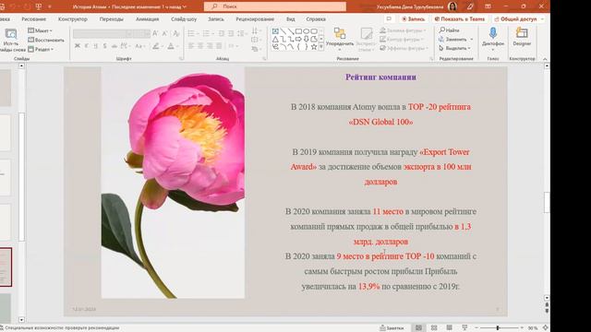591x332 pixels.
Task: Toggle bold formatting (Ж)
Action: tap(78, 46)
